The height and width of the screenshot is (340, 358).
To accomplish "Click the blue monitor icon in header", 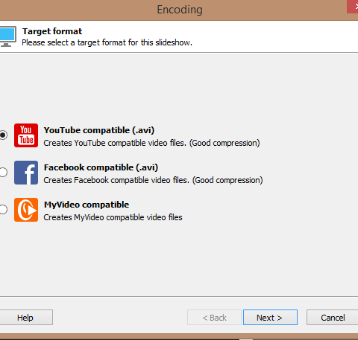I will pos(7,36).
